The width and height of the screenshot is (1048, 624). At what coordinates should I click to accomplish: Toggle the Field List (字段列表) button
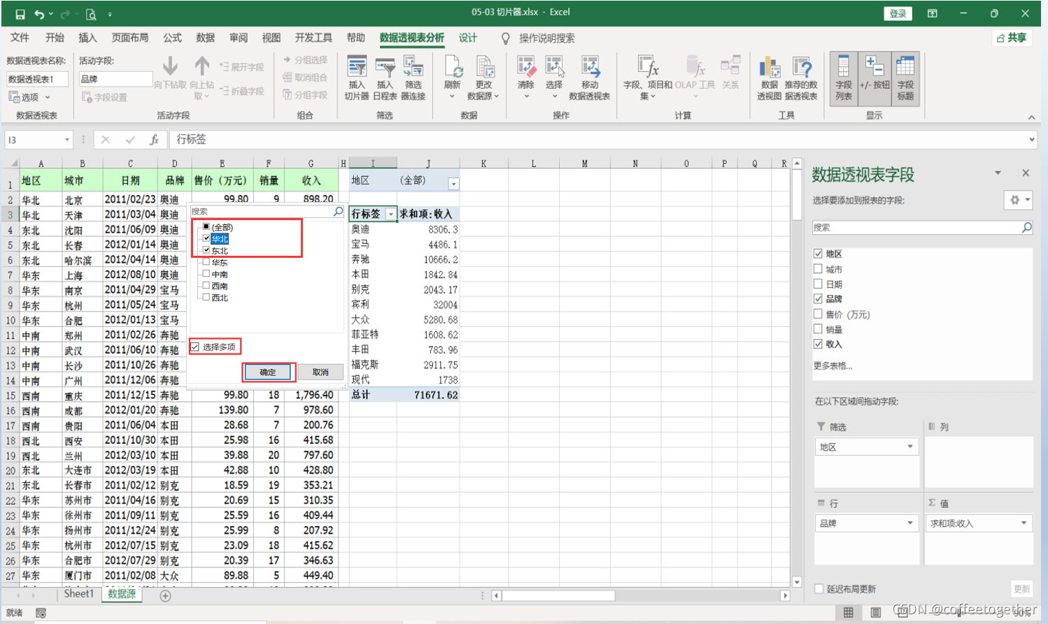844,78
